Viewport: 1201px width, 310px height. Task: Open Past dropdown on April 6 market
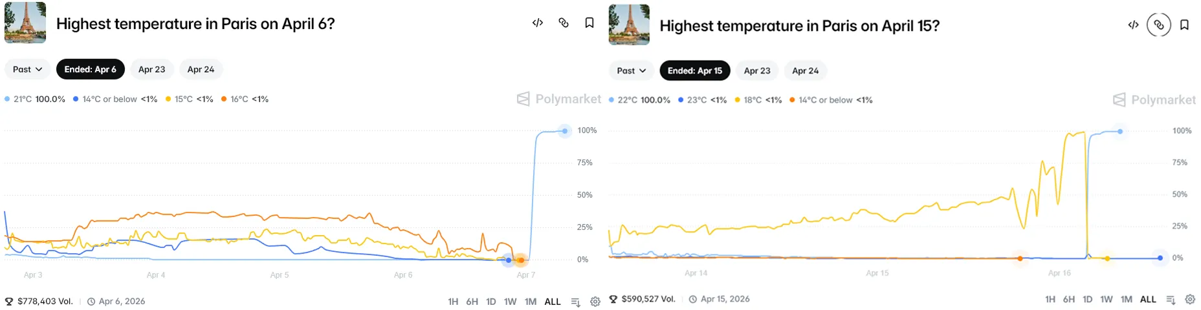point(28,69)
